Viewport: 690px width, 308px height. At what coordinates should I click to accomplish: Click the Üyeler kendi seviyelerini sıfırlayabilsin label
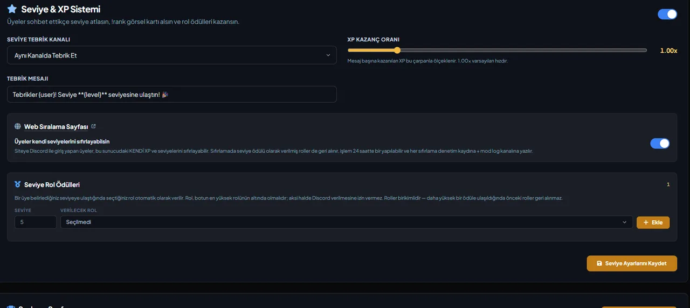(x=62, y=141)
